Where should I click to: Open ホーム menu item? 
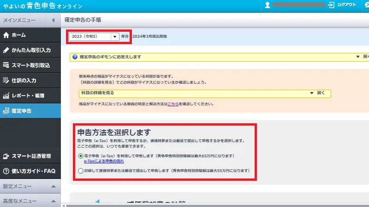[x=30, y=35]
